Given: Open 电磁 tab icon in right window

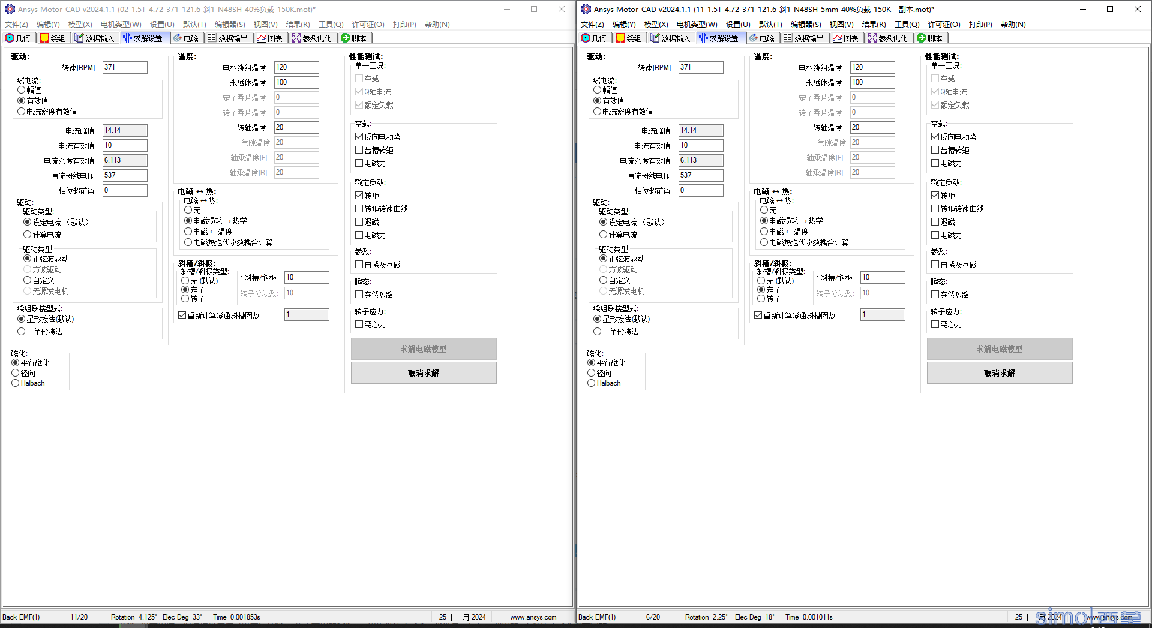Looking at the screenshot, I should click(754, 38).
